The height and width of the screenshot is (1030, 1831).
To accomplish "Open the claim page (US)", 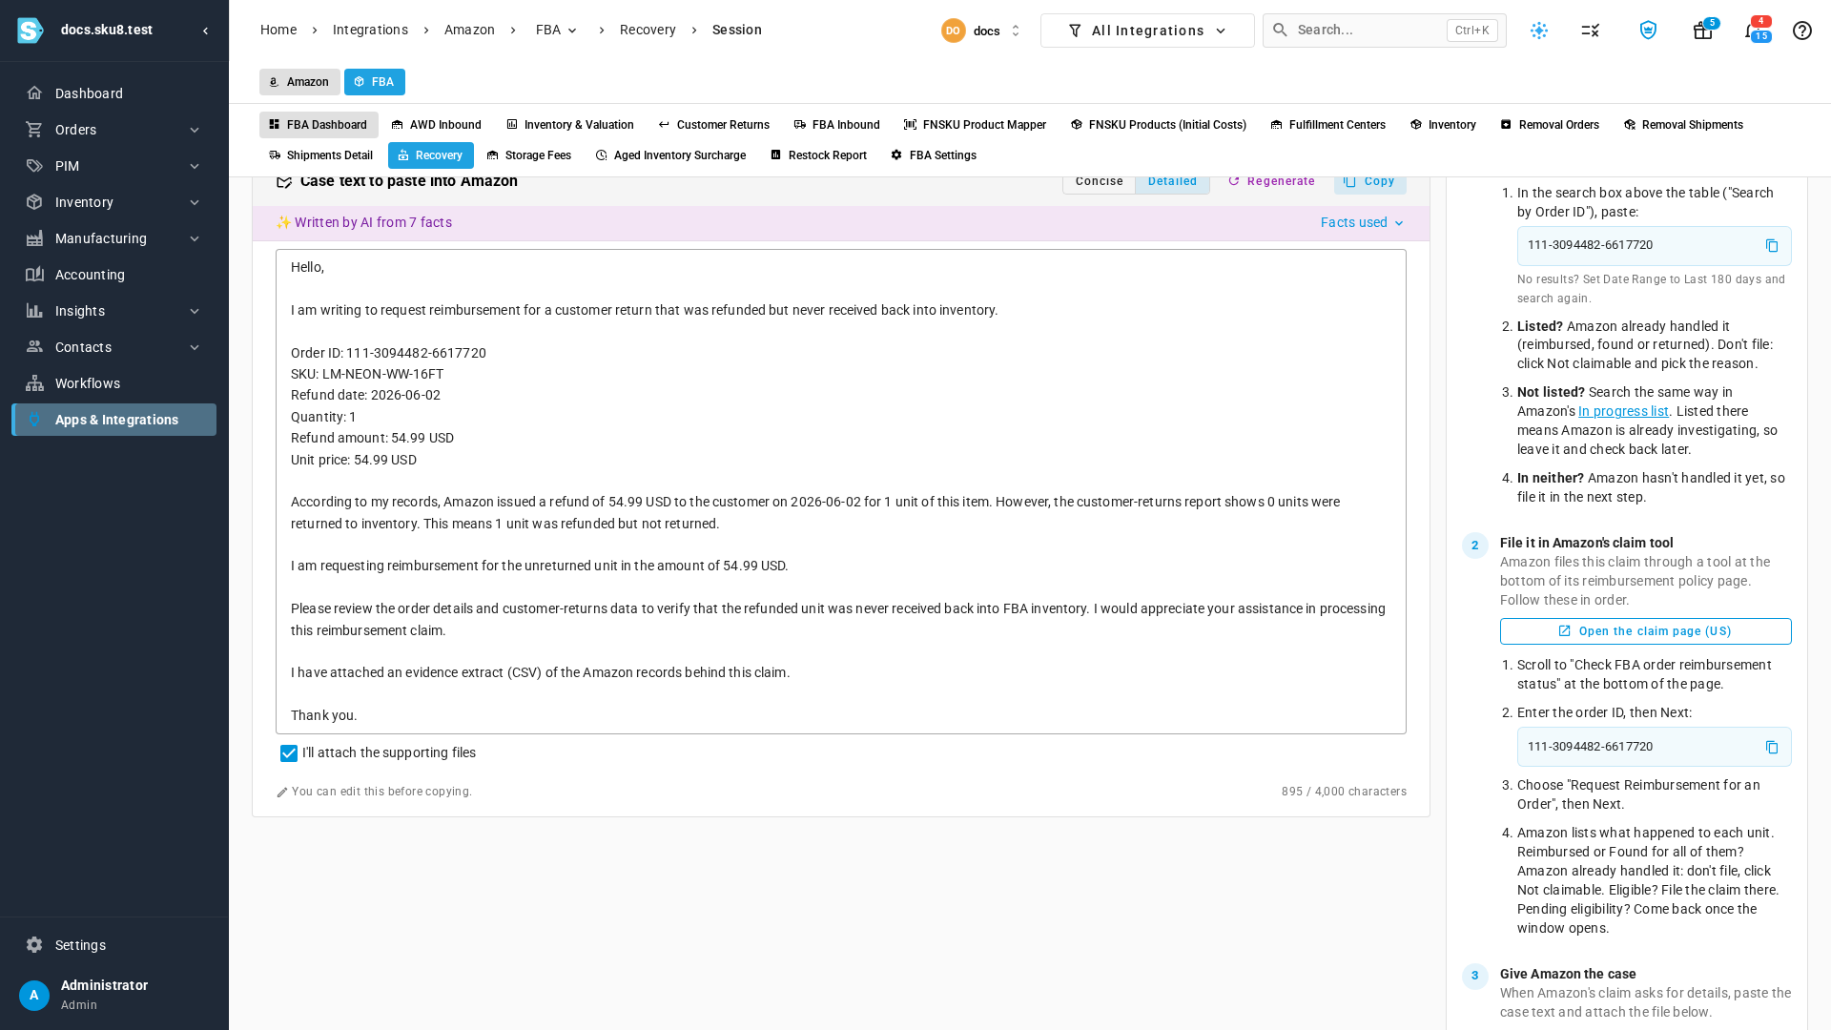I will click(x=1645, y=631).
